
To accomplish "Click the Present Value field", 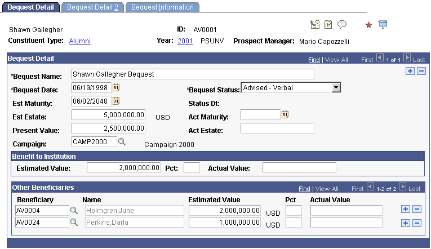I will pos(108,128).
